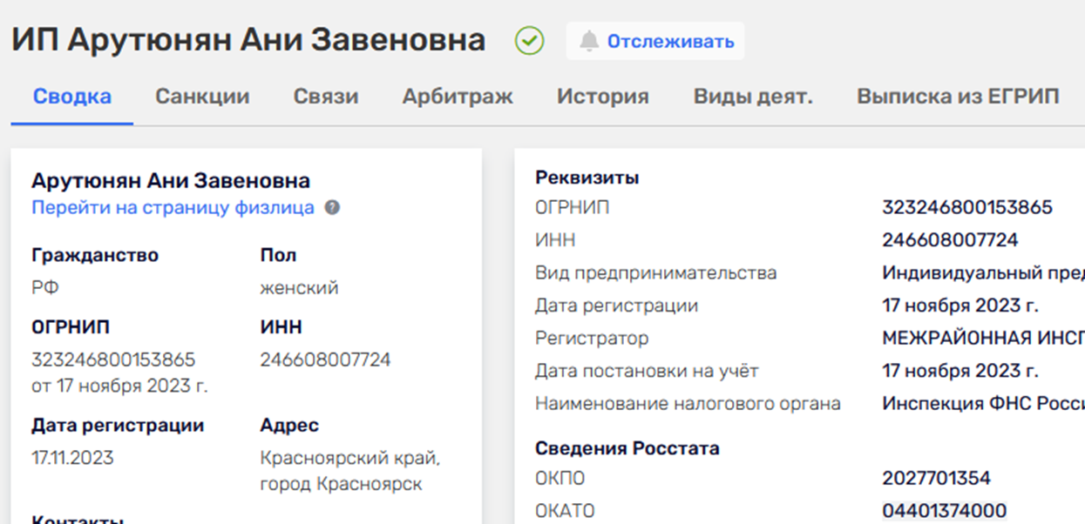Click the Регистратор value МЕЖРАЙОННАЯ ИНСП
1085x524 pixels.
[983, 339]
